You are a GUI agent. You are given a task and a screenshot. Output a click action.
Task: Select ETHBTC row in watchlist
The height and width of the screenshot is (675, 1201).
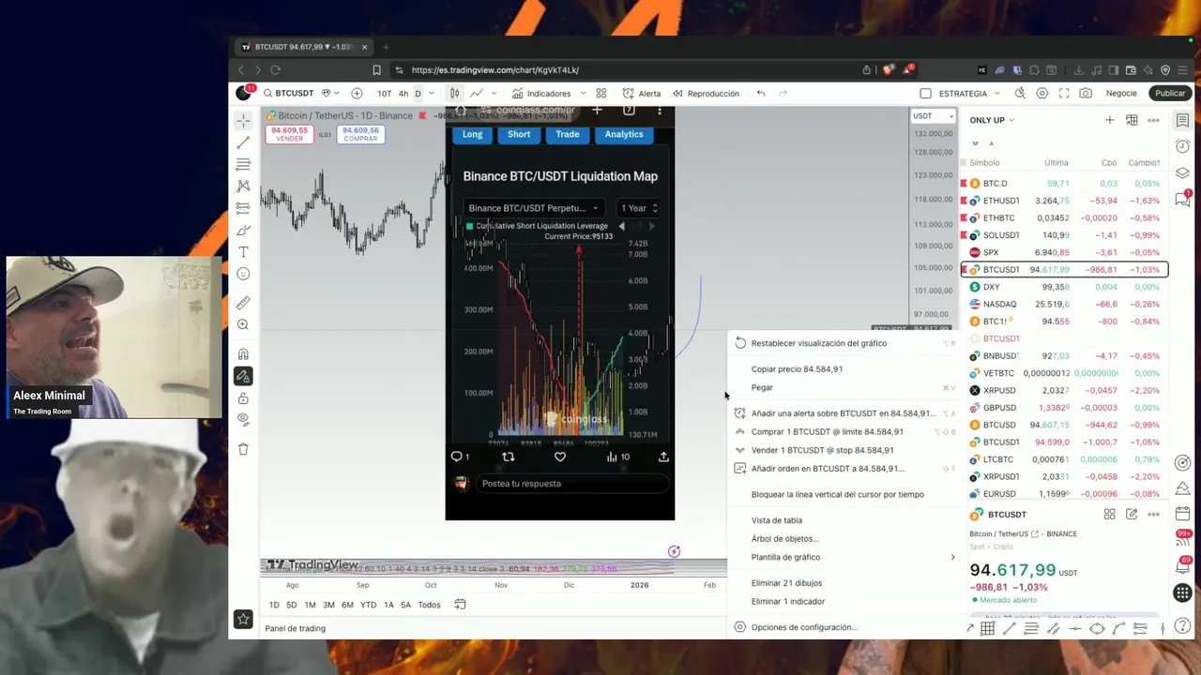point(1063,217)
